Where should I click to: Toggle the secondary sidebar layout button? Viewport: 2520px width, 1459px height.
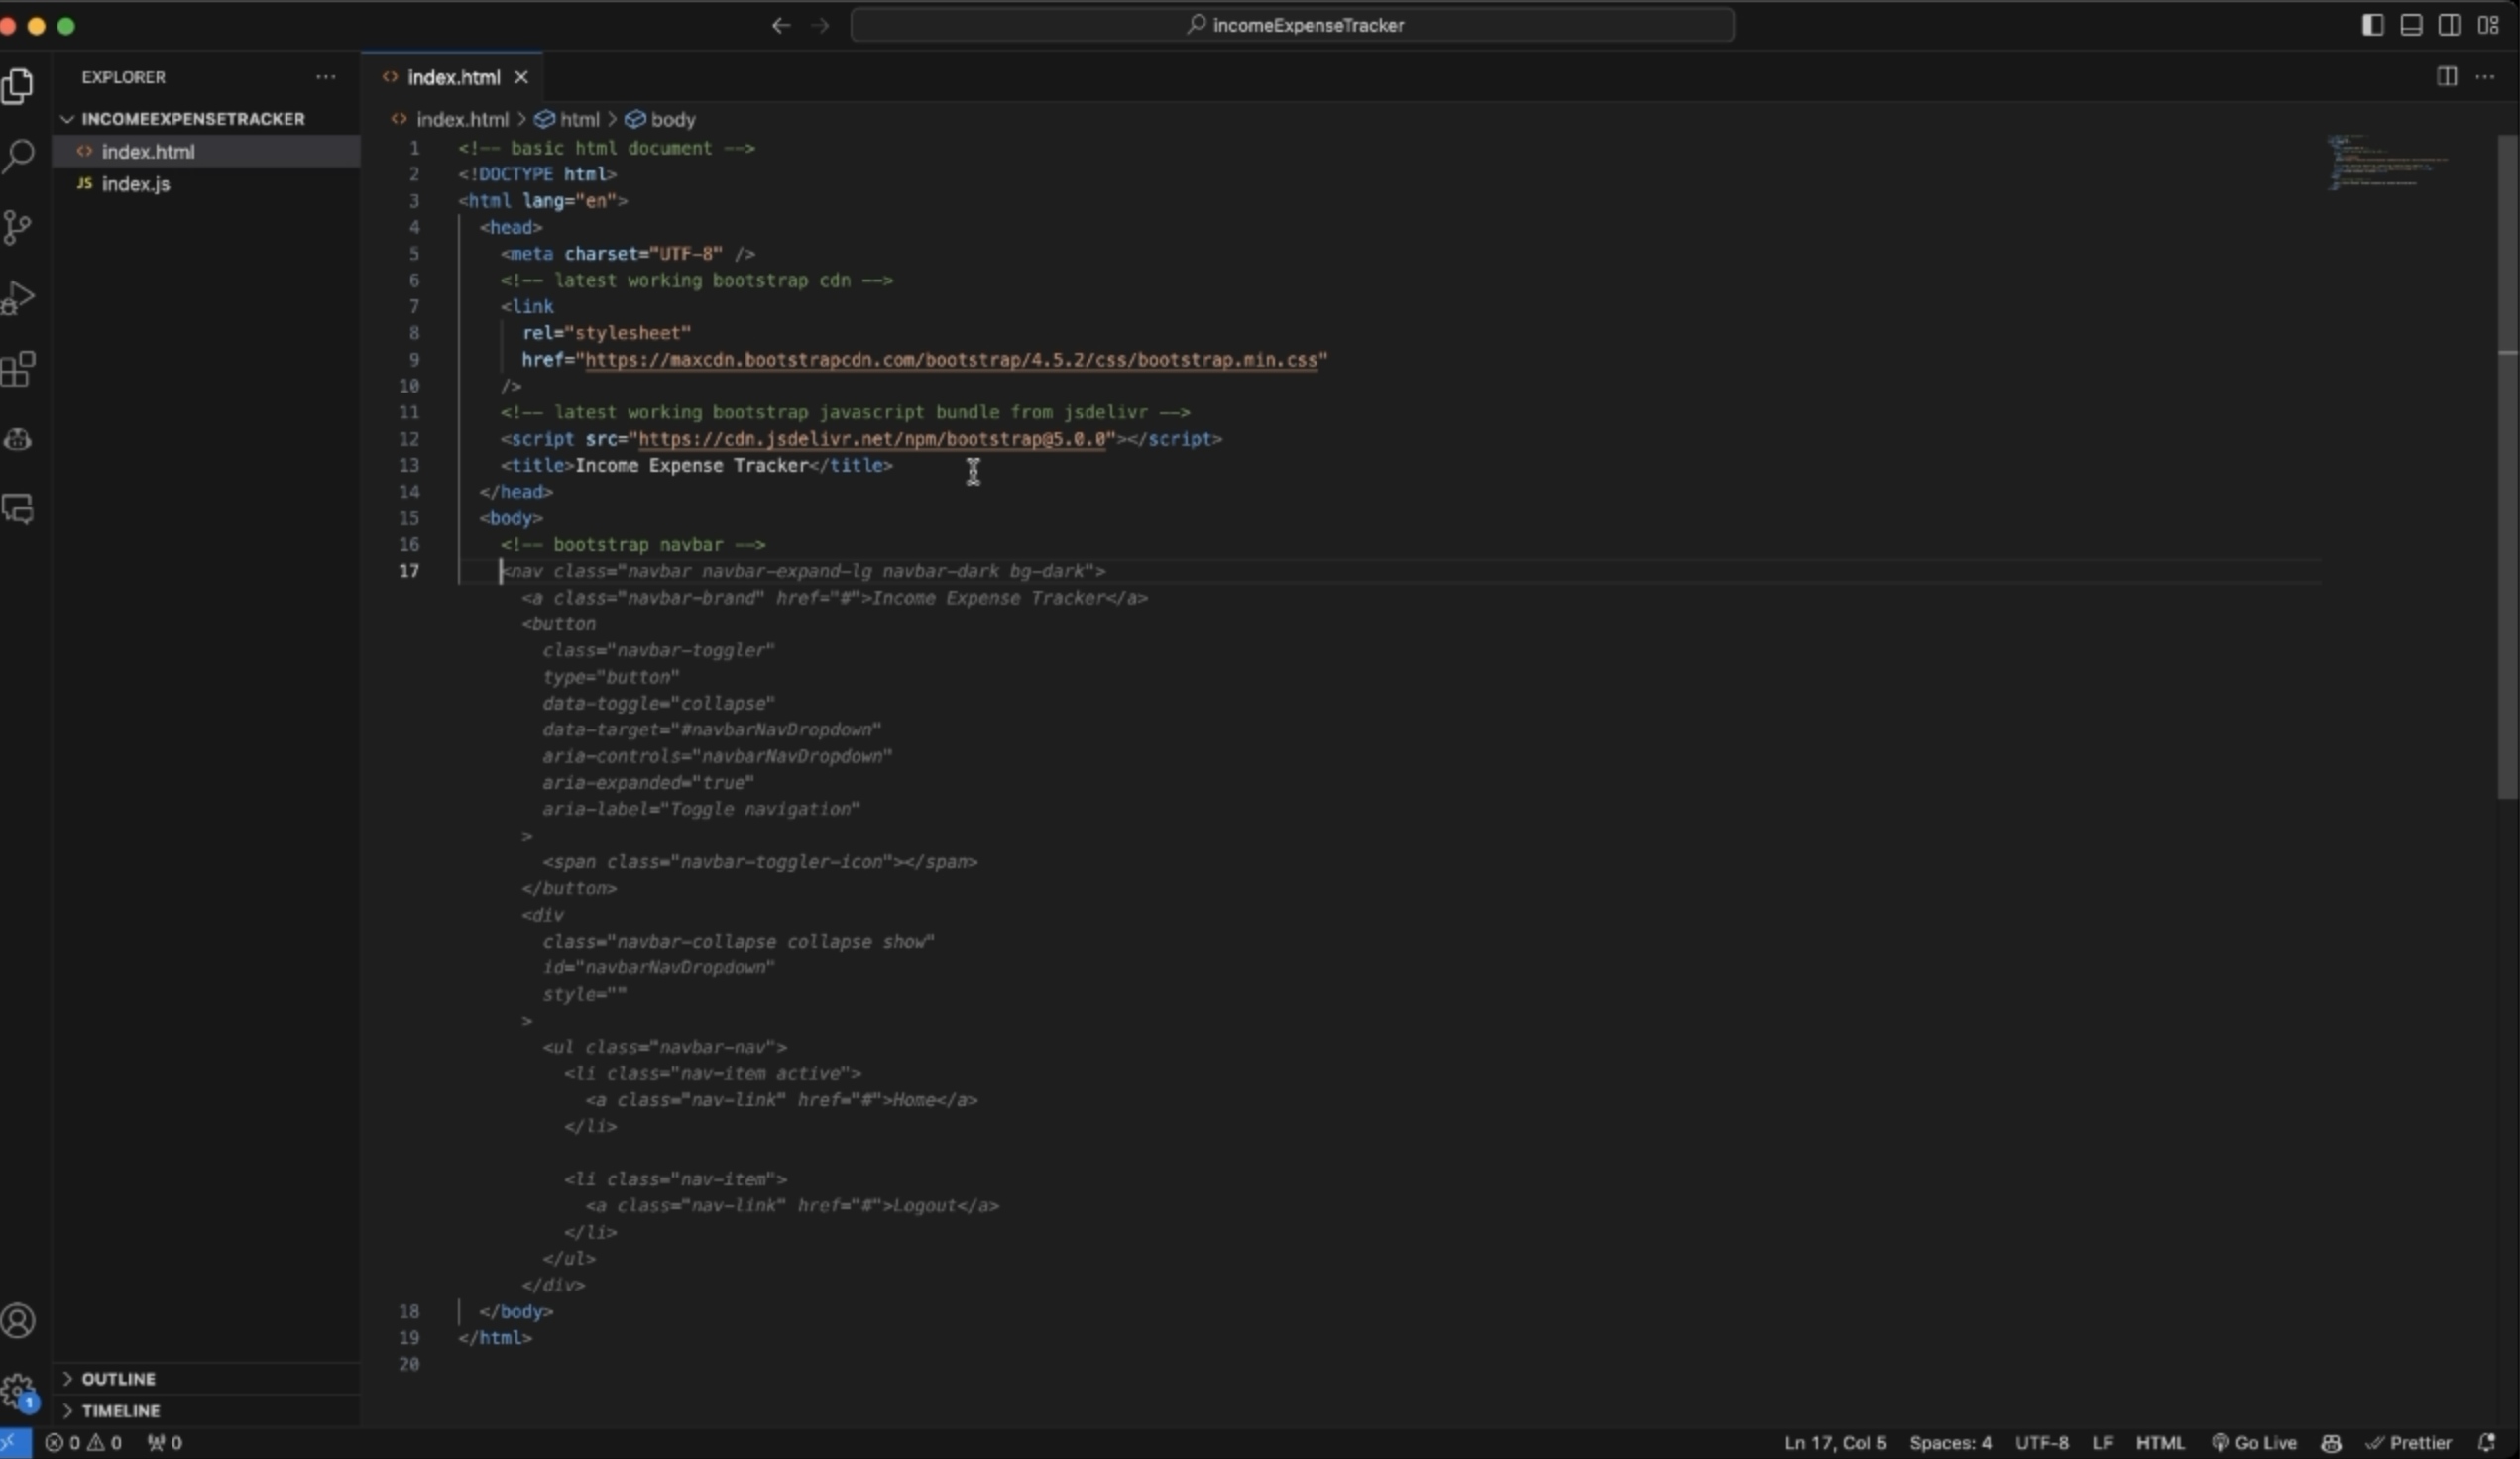[2449, 25]
